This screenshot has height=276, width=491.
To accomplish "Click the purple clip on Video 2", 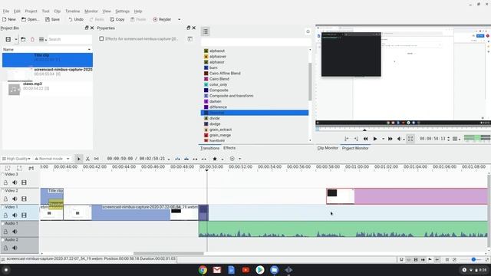I will (x=421, y=196).
